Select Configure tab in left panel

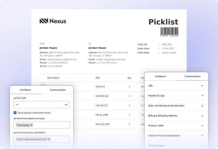coord(25,90)
